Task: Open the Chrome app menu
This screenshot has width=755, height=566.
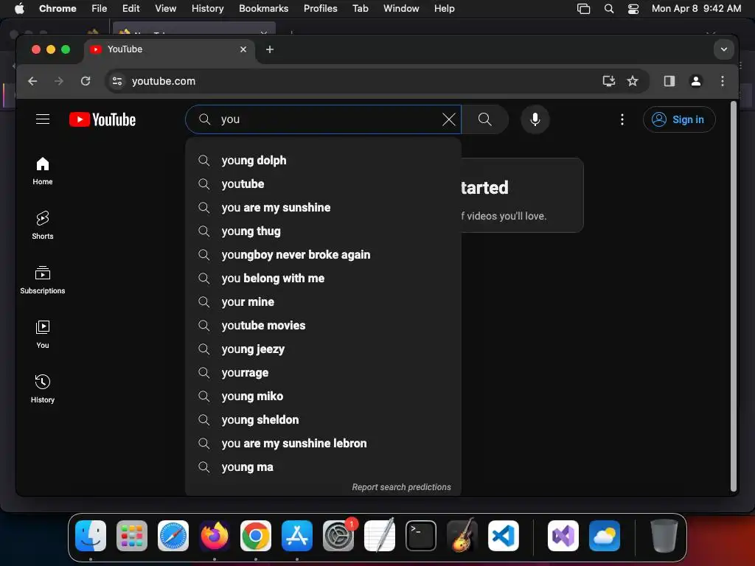Action: coord(58,8)
